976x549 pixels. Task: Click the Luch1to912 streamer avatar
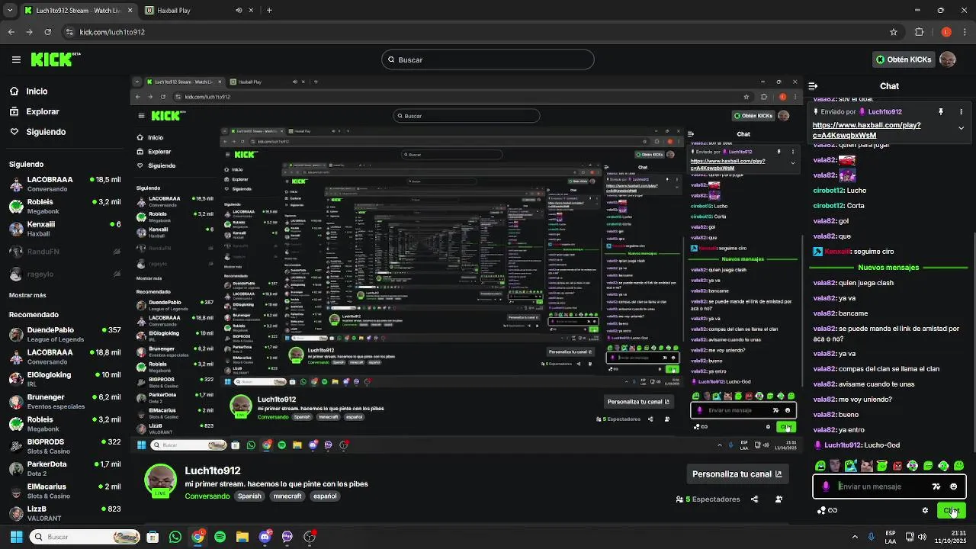(x=160, y=480)
